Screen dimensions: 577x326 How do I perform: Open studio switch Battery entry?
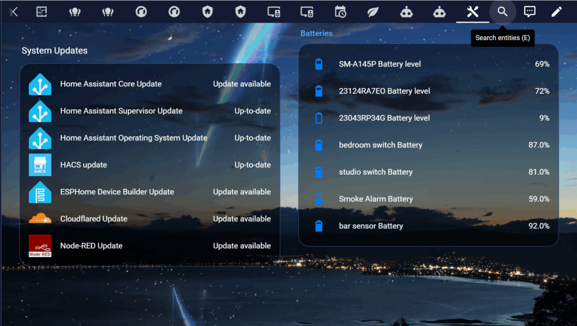(x=376, y=172)
